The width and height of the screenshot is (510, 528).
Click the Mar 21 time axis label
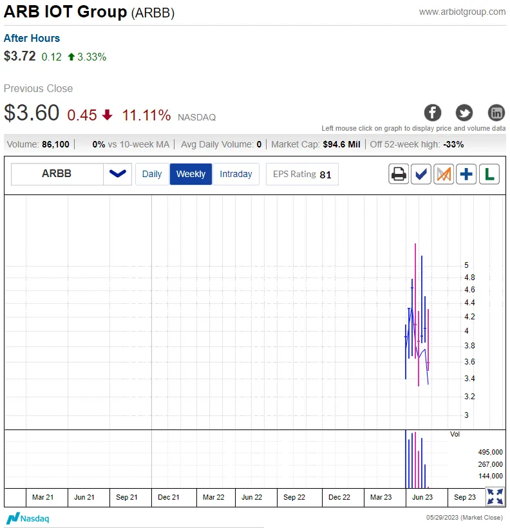[42, 497]
